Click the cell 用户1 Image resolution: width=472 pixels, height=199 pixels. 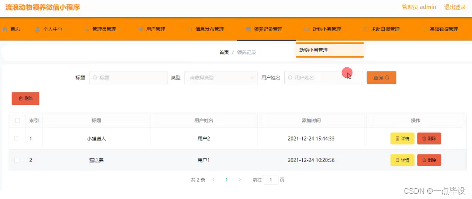[204, 160]
